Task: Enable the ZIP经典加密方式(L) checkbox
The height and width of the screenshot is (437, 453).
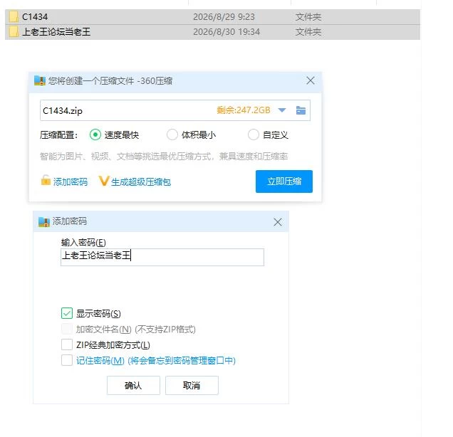Action: click(67, 344)
